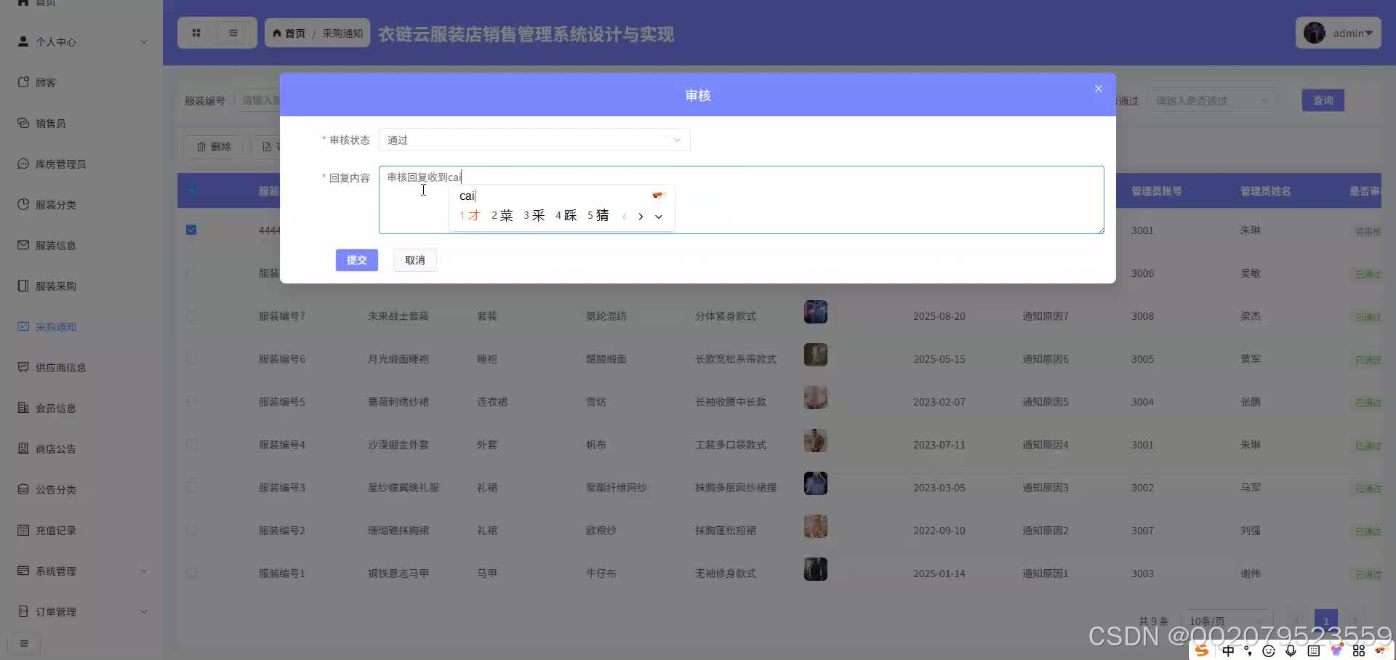Cancel the review dialog with 取消
Screen dimensions: 1396x660
tap(415, 260)
